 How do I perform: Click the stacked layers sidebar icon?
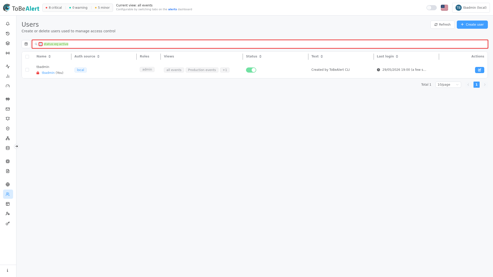point(8,43)
